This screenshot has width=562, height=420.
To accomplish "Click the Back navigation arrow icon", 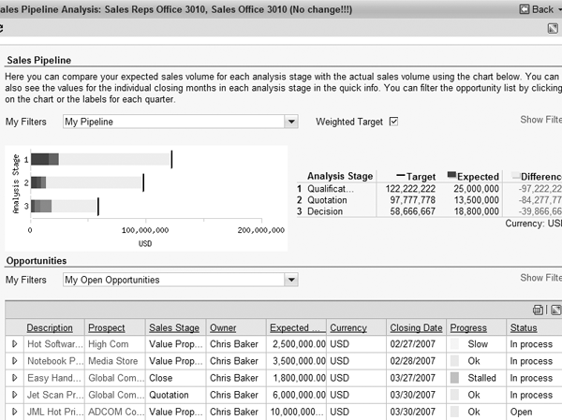I will 523,8.
